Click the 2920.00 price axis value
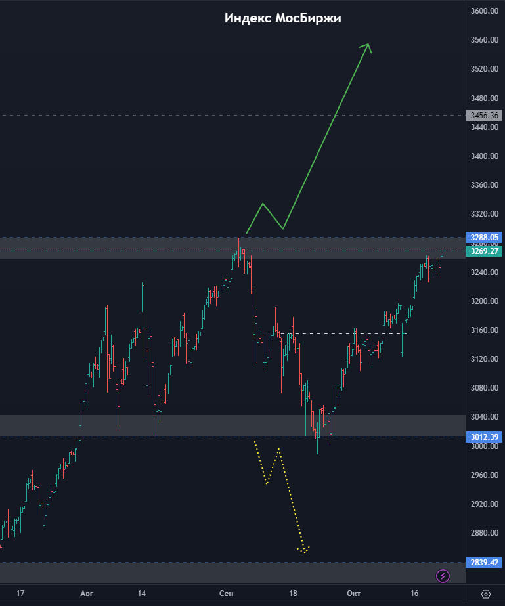 (484, 504)
